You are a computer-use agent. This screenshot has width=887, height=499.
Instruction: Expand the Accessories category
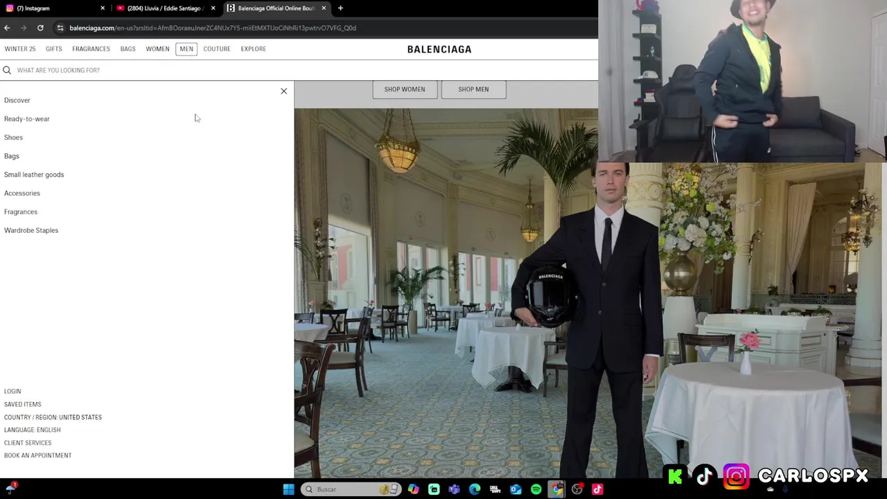pos(22,193)
